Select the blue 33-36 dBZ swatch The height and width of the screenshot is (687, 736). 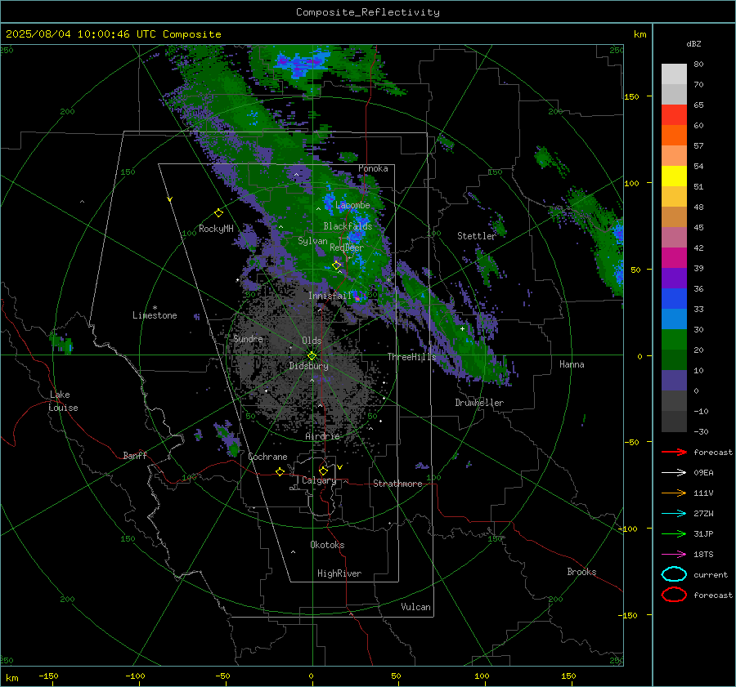click(674, 299)
